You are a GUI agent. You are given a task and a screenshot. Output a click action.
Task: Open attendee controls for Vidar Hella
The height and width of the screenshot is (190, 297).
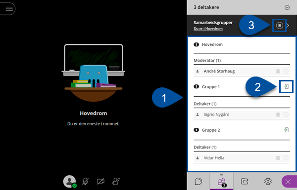(x=286, y=158)
